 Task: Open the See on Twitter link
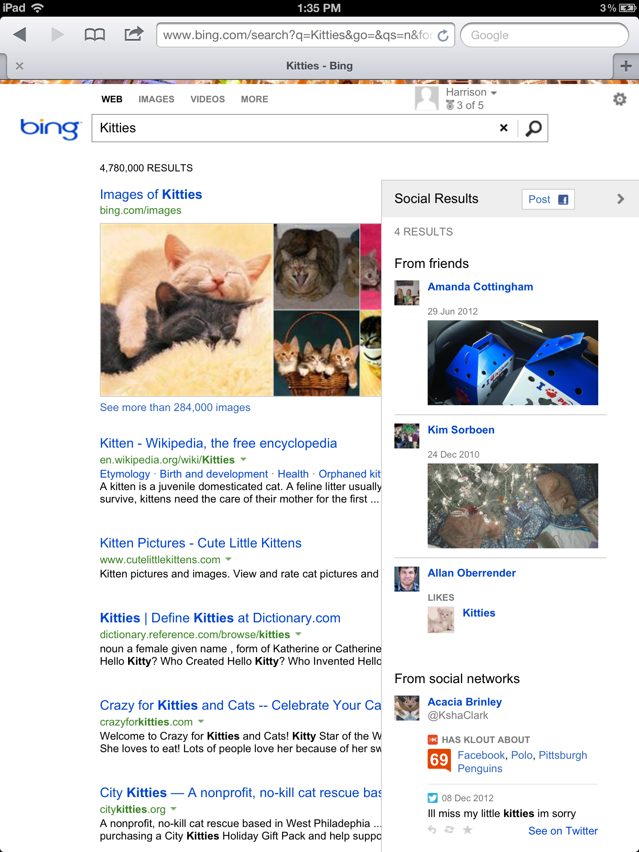point(563,831)
